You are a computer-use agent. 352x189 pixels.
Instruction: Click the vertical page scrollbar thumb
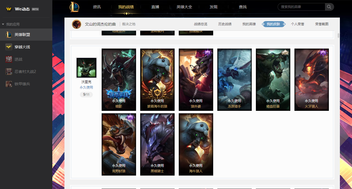click(x=339, y=36)
